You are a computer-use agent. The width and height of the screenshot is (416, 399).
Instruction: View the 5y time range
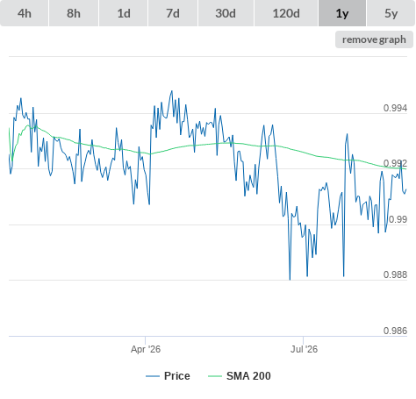(391, 13)
